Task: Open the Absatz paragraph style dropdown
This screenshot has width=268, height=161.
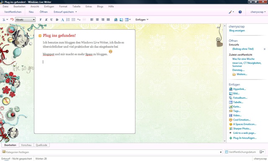Action: coord(25,20)
